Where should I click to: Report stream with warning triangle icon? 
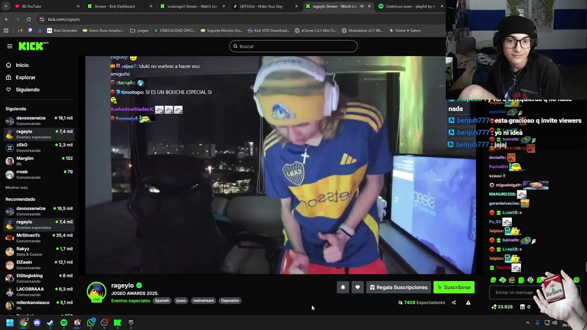coord(468,302)
